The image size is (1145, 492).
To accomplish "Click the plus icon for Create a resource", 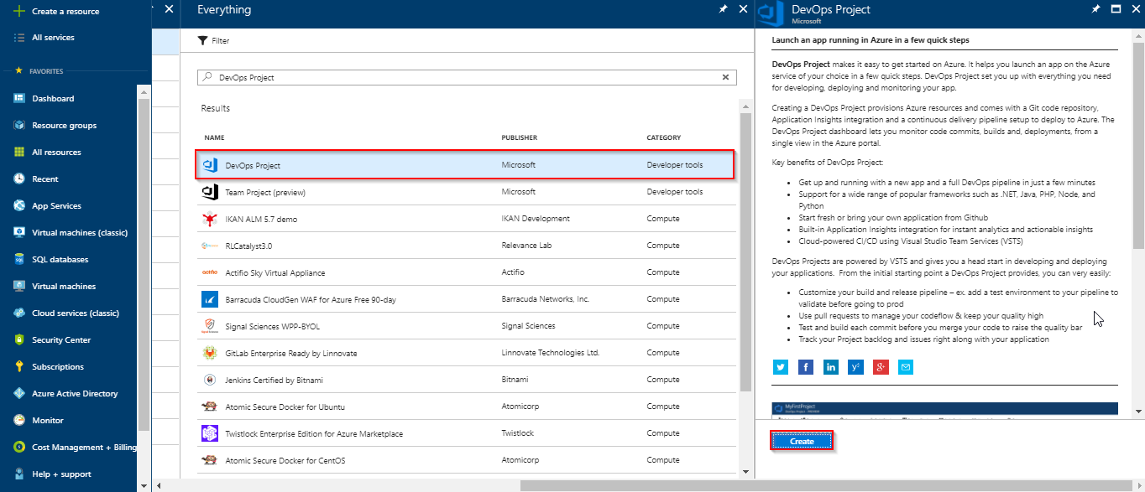I will click(18, 12).
